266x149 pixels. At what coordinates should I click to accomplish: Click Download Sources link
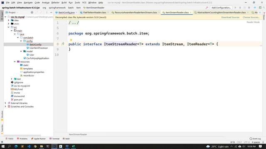pyautogui.click(x=230, y=17)
